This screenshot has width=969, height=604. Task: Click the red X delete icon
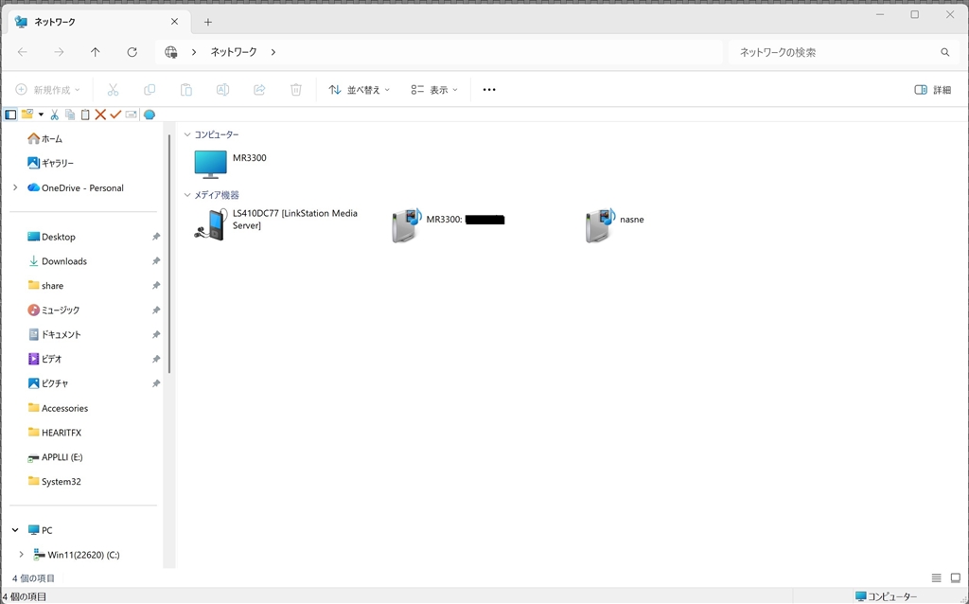click(x=100, y=115)
